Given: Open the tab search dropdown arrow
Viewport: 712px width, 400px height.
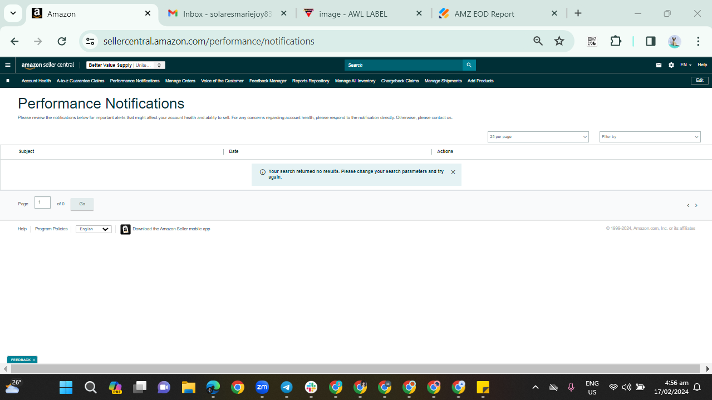Looking at the screenshot, I should coord(12,13).
